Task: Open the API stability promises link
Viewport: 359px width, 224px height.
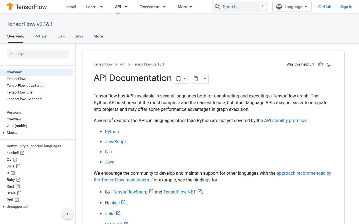Action: 286,120
